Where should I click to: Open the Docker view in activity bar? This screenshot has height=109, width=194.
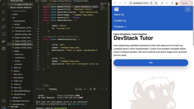tap(4, 41)
